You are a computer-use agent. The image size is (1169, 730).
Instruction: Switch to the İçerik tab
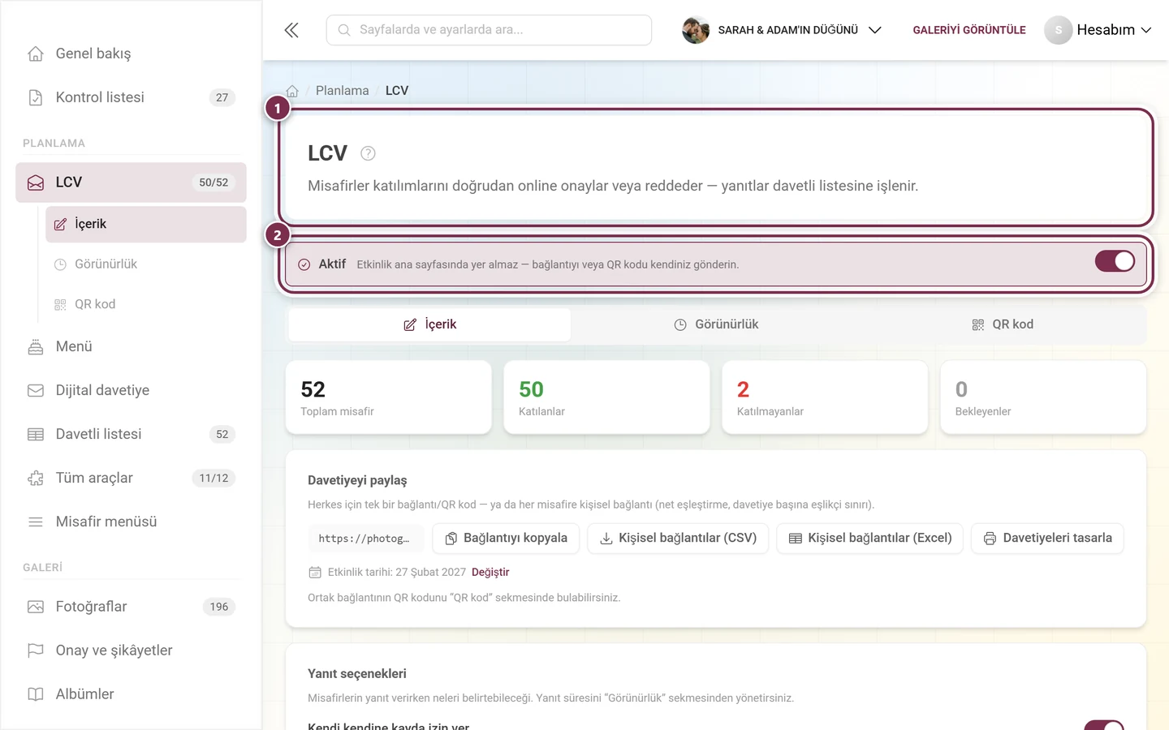click(430, 324)
